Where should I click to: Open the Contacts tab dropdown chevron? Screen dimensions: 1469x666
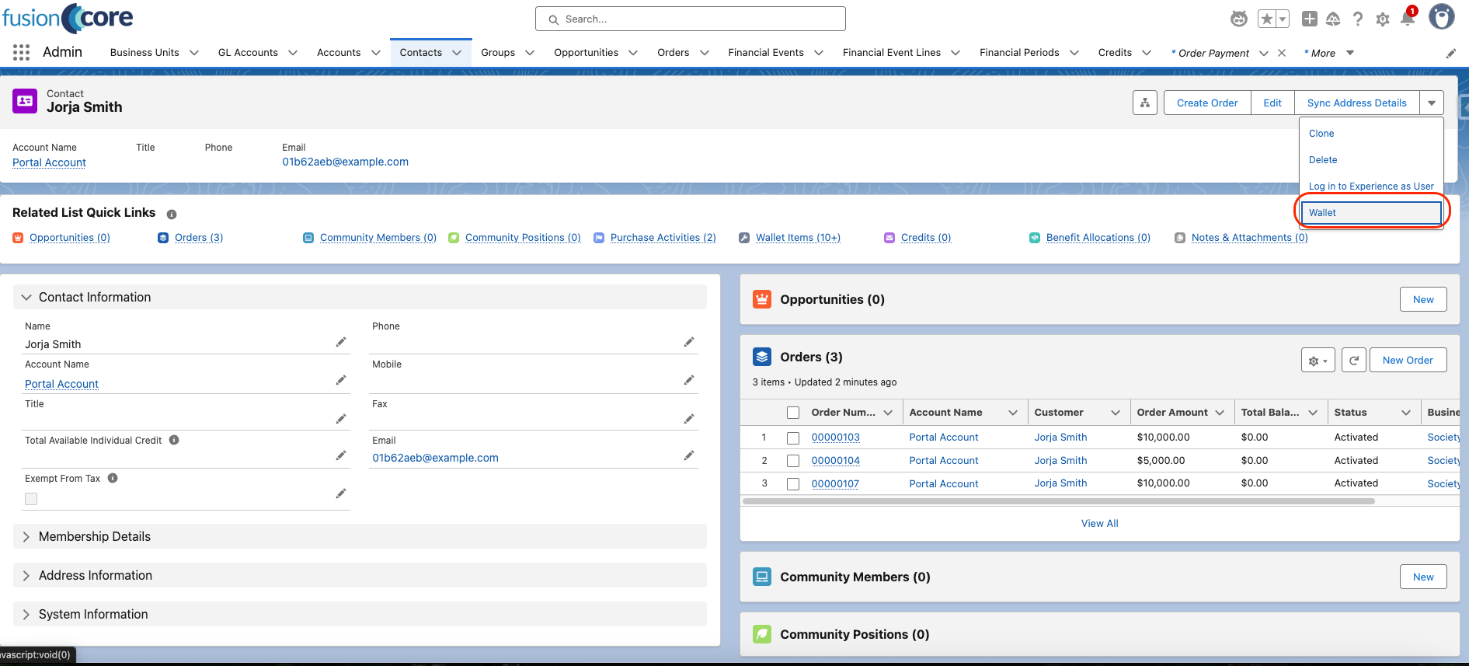(x=457, y=53)
